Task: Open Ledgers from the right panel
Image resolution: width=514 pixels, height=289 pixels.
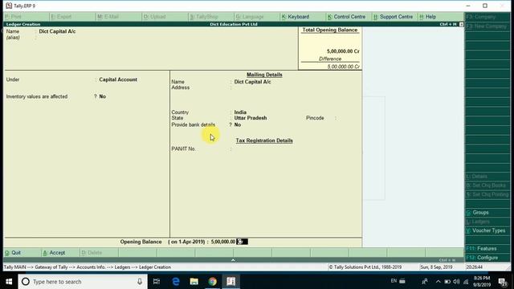Action: pos(487,222)
